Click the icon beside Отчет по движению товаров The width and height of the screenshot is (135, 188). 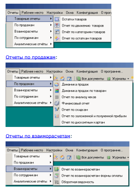tap(57, 26)
